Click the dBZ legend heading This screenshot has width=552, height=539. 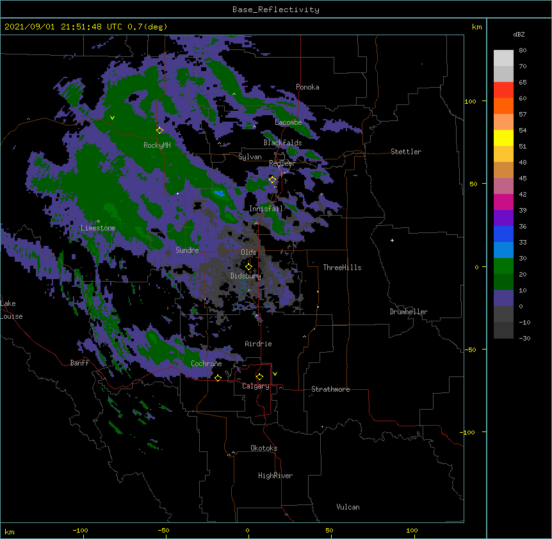point(519,35)
